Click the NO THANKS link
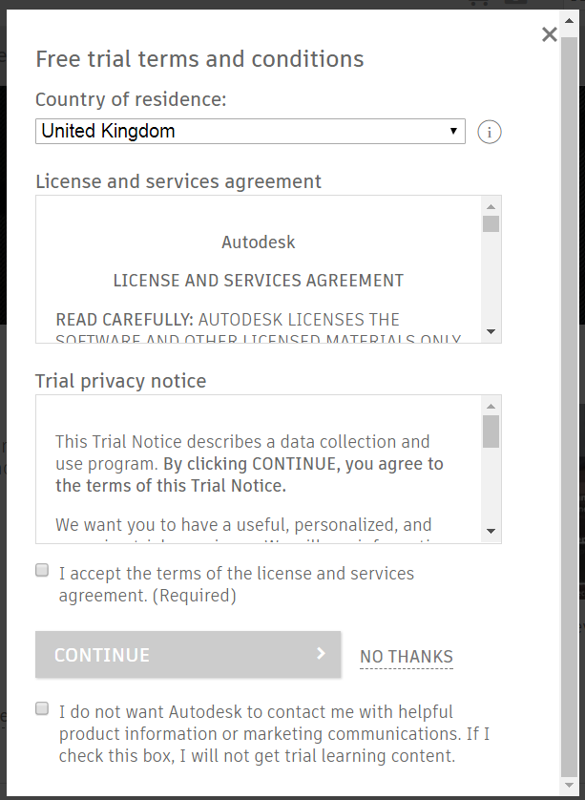The height and width of the screenshot is (800, 585). coord(406,657)
